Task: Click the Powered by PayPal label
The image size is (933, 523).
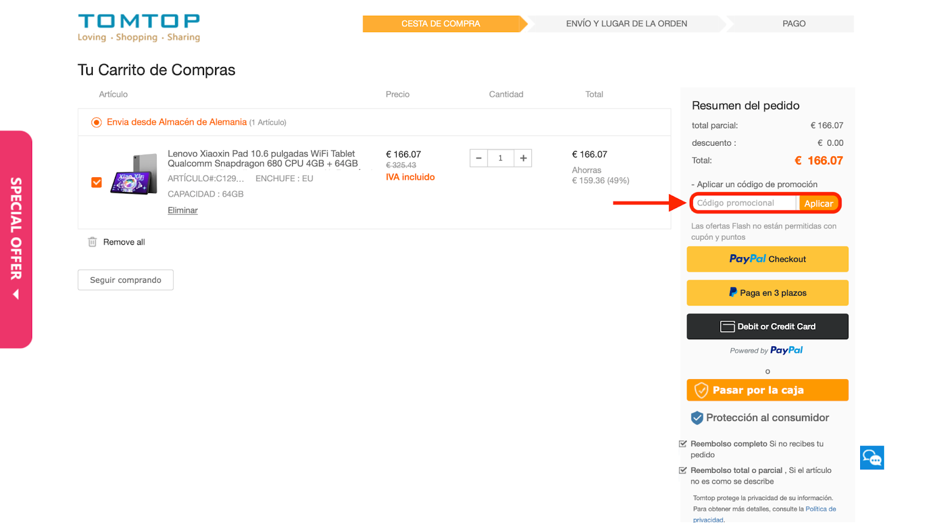Action: click(x=766, y=350)
